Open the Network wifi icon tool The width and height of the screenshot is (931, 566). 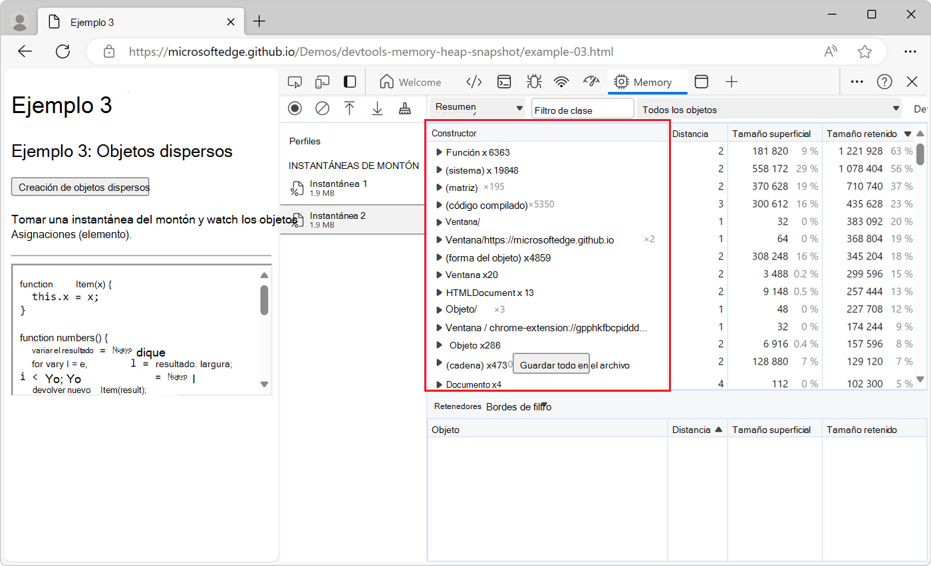(562, 82)
